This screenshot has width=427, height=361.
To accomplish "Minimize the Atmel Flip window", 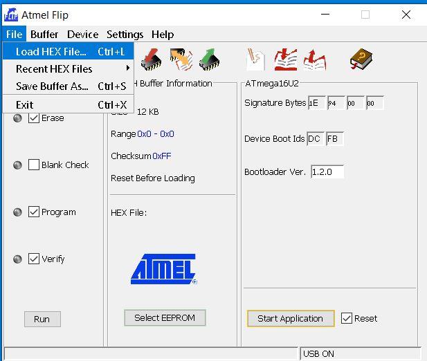I will 325,15.
